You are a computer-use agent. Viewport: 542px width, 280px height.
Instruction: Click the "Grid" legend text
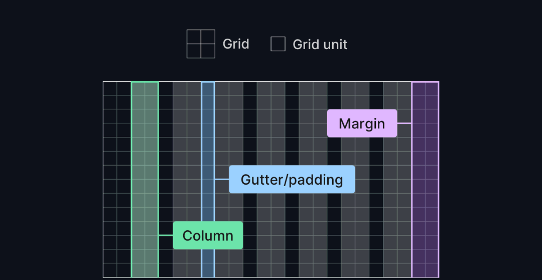tap(236, 44)
